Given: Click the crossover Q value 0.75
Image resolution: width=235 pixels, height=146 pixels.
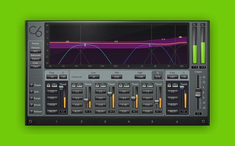Looking at the screenshot, I should (x=158, y=77).
